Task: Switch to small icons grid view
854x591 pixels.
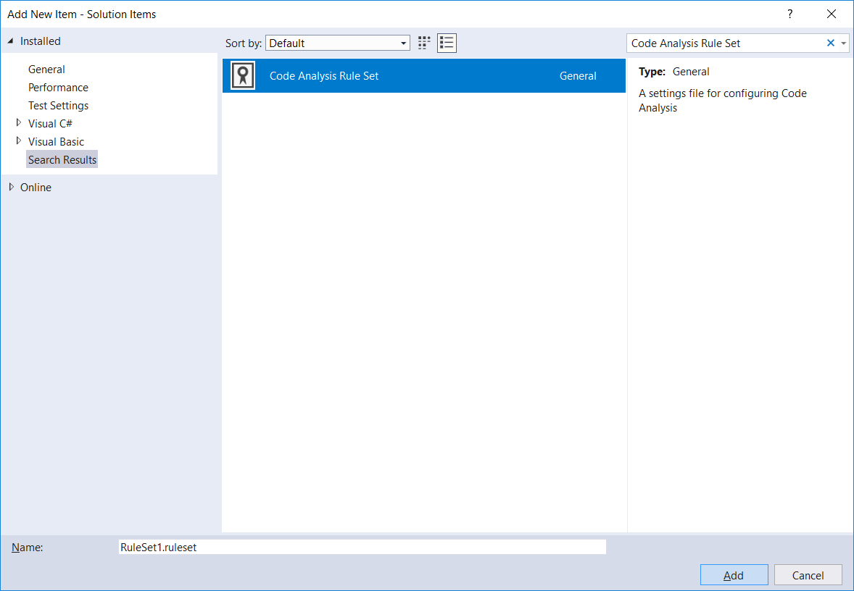Action: click(425, 43)
